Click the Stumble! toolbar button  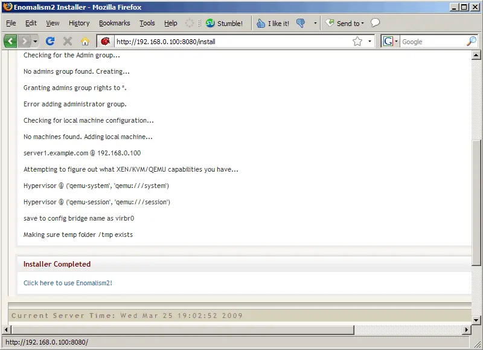224,23
